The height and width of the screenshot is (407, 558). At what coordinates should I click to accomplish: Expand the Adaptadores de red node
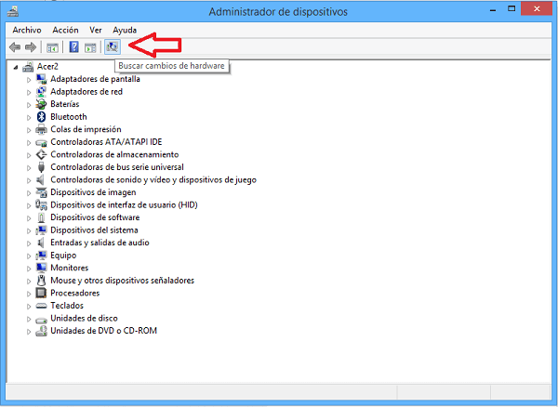click(29, 92)
